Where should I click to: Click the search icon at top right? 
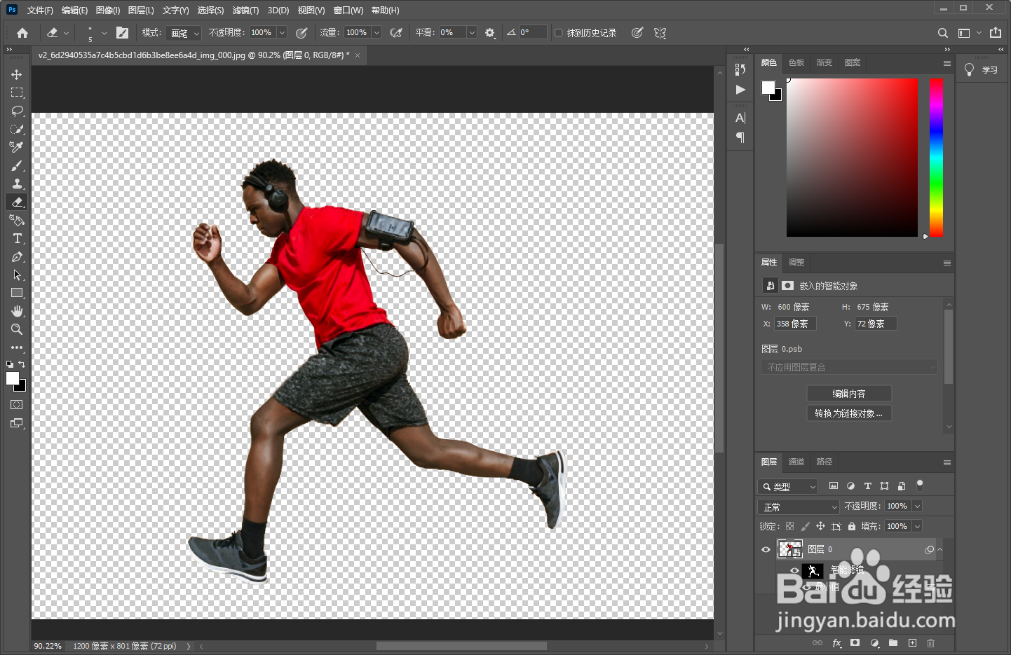pyautogui.click(x=943, y=33)
